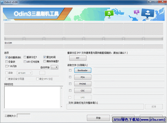Click the blue download icon in banner
This screenshot has width=167, height=123.
click(x=148, y=13)
